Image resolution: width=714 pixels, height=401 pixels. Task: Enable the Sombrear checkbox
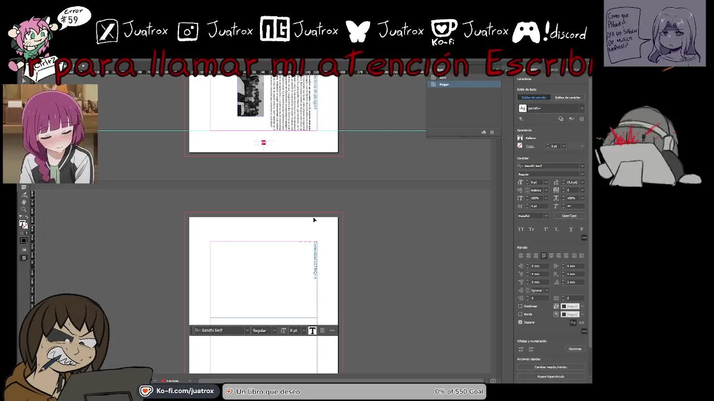[520, 306]
